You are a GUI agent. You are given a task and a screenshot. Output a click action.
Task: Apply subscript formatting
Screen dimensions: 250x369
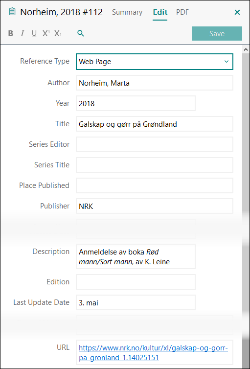[58, 33]
